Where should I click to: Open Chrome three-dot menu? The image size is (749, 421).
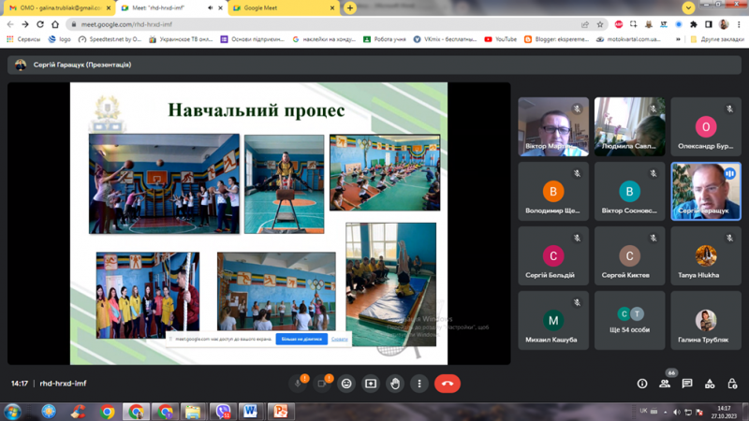[739, 24]
